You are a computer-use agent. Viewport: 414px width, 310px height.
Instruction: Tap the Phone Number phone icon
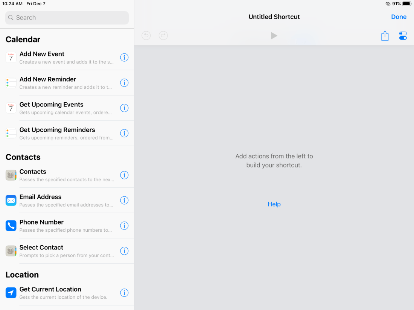11,226
